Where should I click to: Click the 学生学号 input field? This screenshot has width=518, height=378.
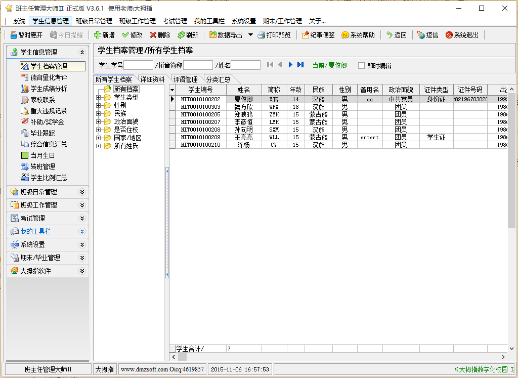point(138,65)
